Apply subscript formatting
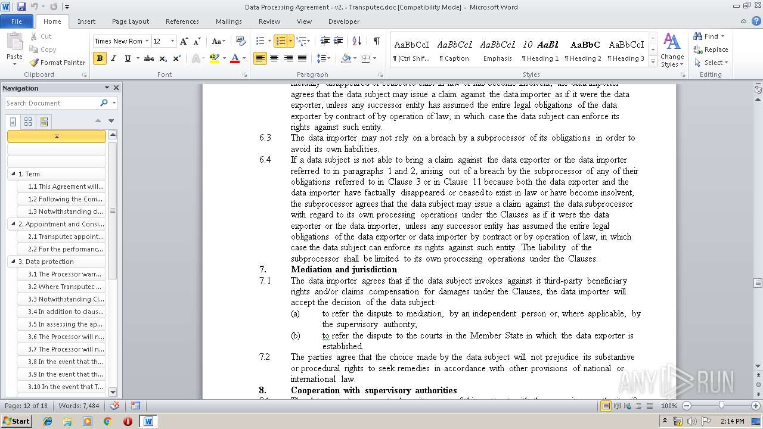The image size is (763, 429). pos(163,58)
